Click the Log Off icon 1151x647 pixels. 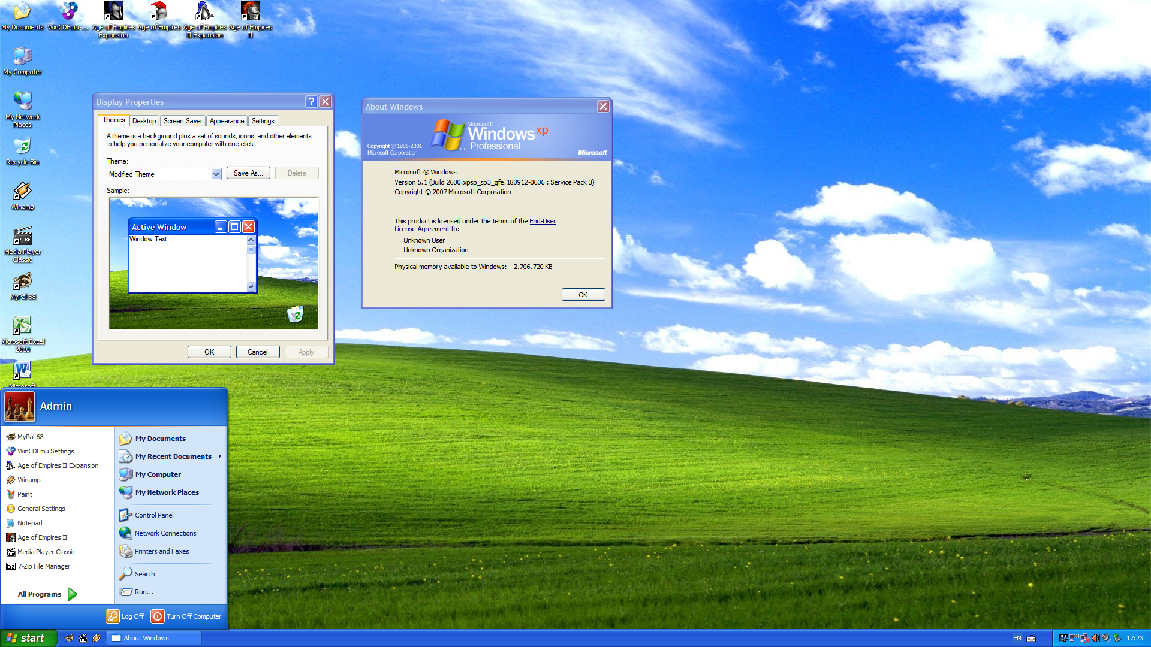[113, 616]
